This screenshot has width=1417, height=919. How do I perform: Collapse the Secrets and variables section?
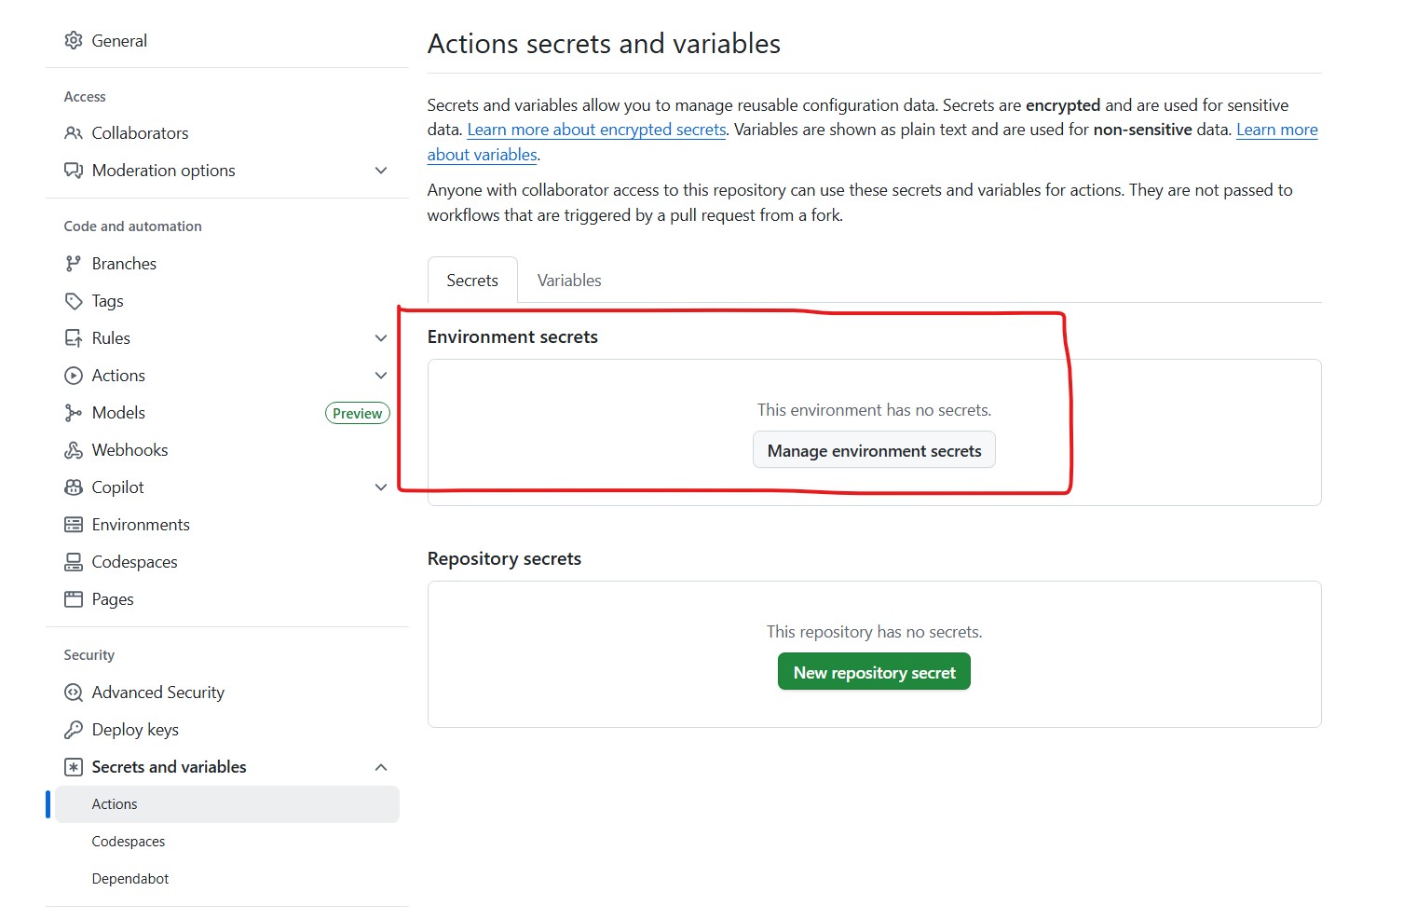click(x=380, y=767)
